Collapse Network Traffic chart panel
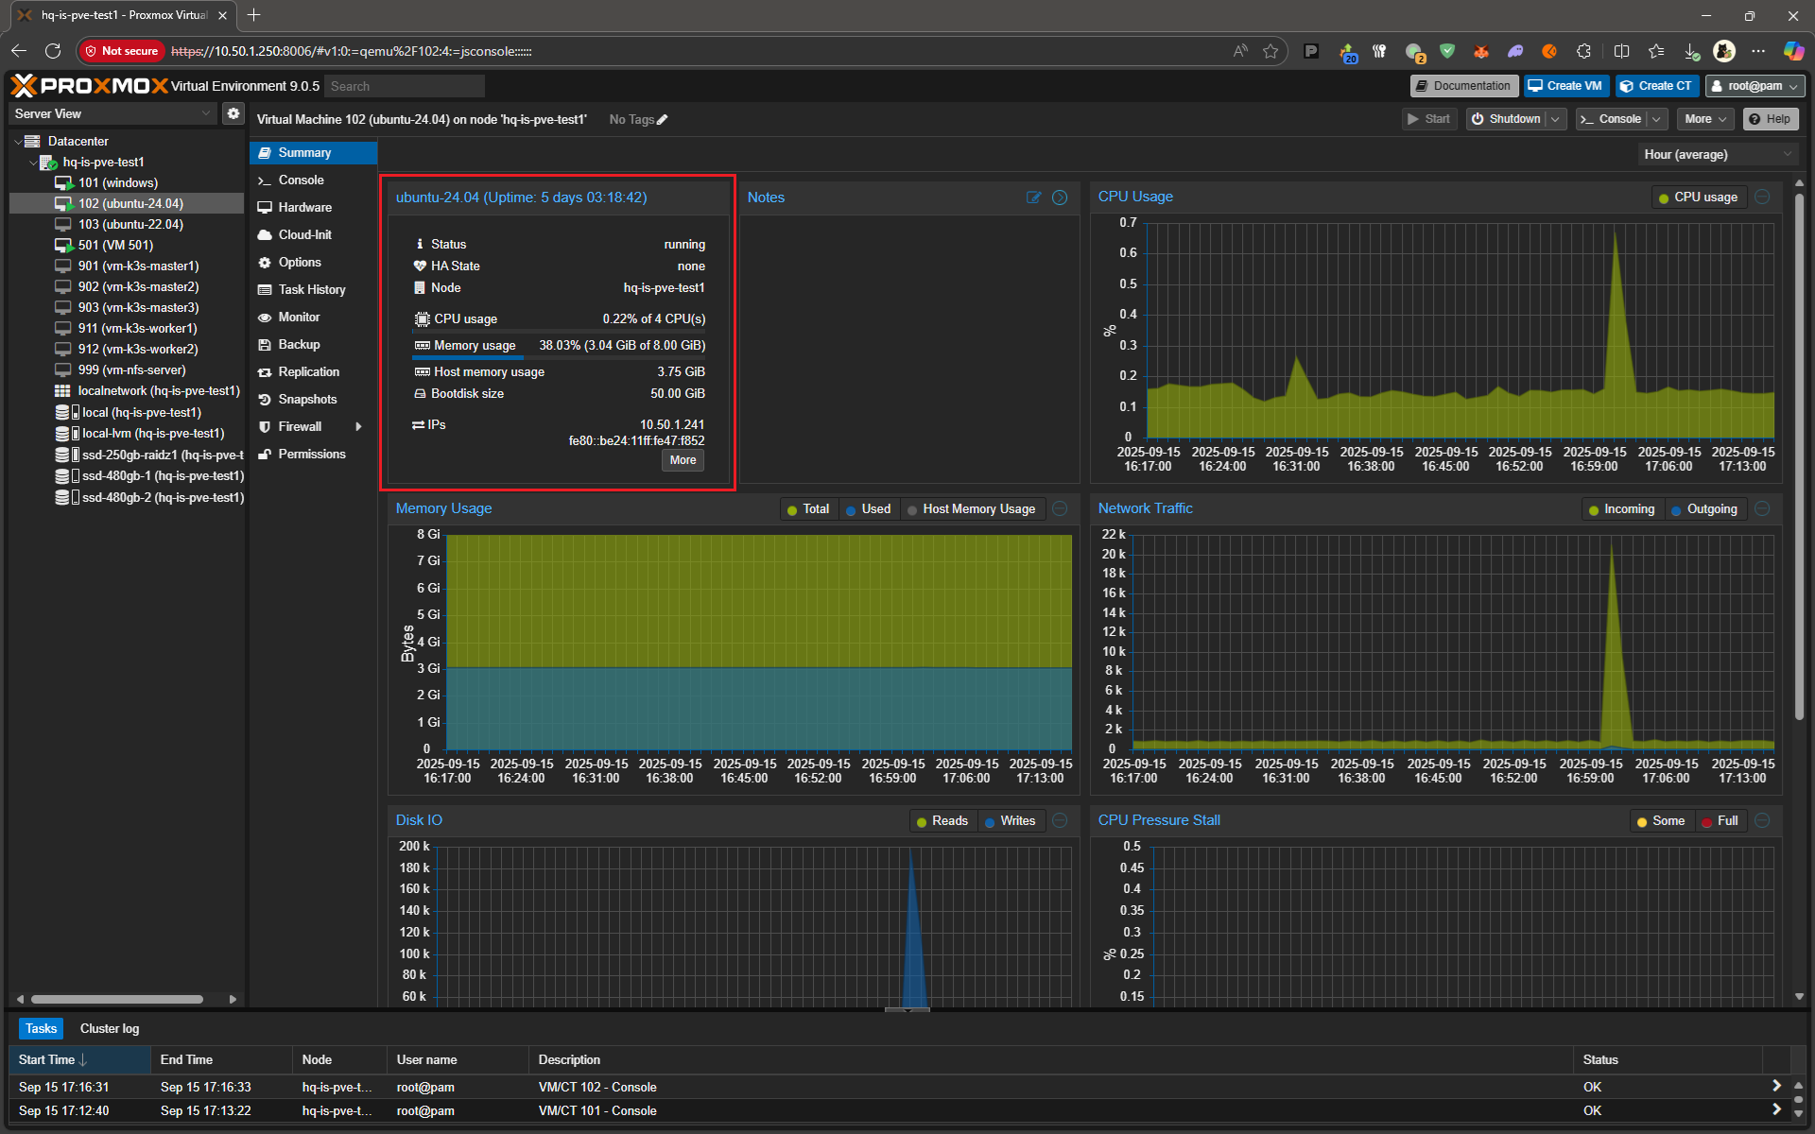1815x1134 pixels. [x=1762, y=508]
